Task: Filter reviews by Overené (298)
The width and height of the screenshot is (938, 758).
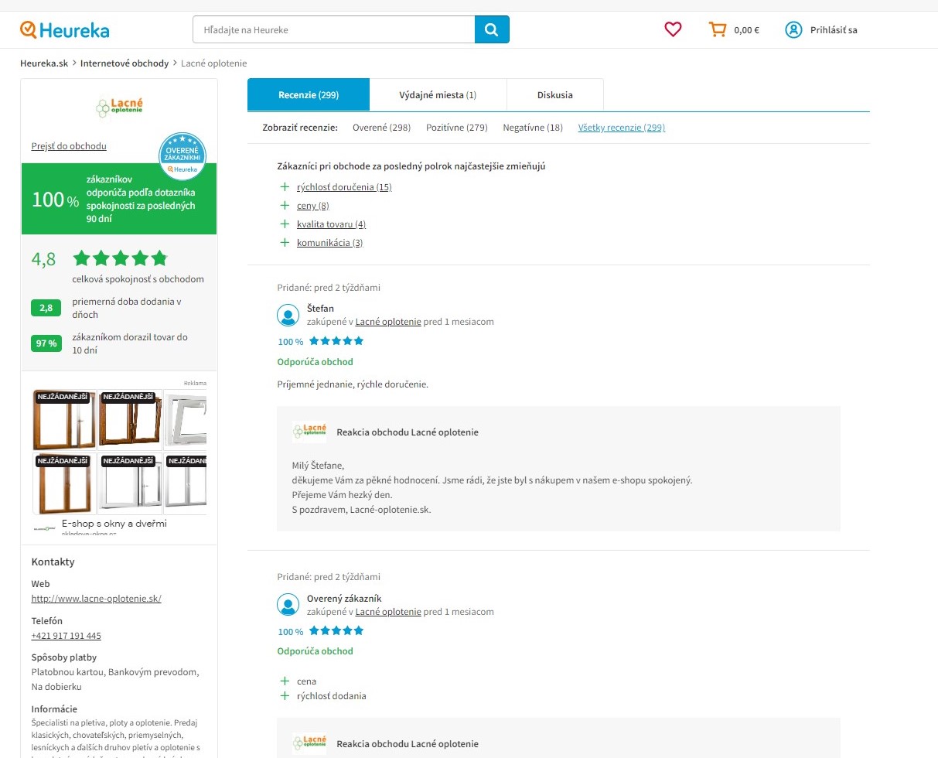Action: (x=381, y=128)
